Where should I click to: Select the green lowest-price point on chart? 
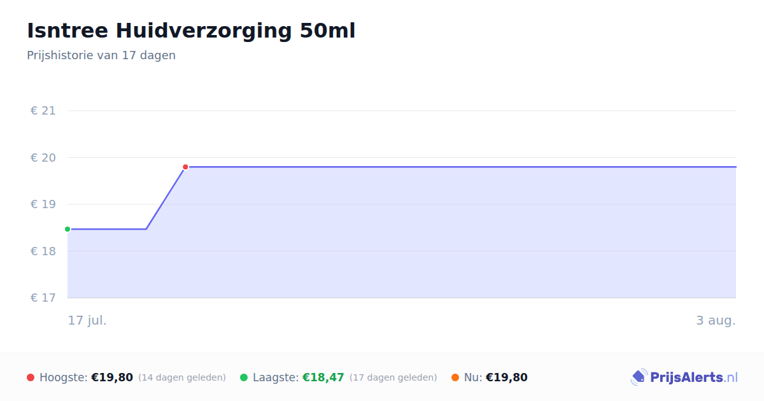click(67, 229)
